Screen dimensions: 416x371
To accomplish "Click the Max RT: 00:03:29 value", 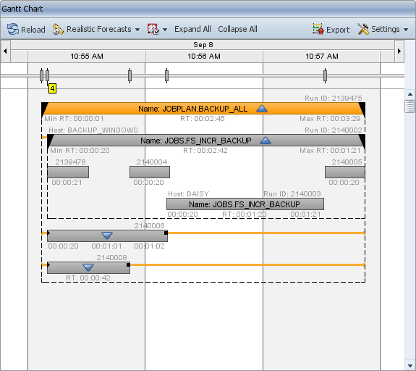I will 330,119.
